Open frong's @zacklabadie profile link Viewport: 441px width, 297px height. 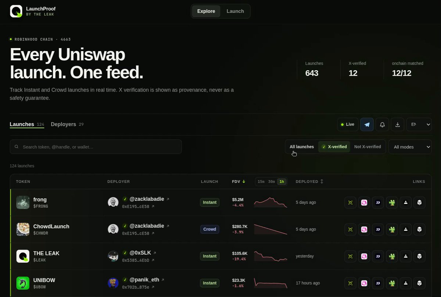click(150, 199)
